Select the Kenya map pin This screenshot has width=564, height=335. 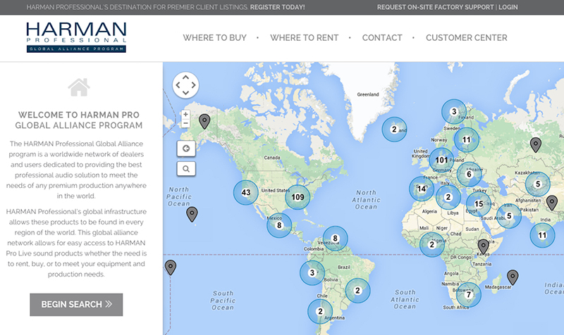pyautogui.click(x=483, y=246)
